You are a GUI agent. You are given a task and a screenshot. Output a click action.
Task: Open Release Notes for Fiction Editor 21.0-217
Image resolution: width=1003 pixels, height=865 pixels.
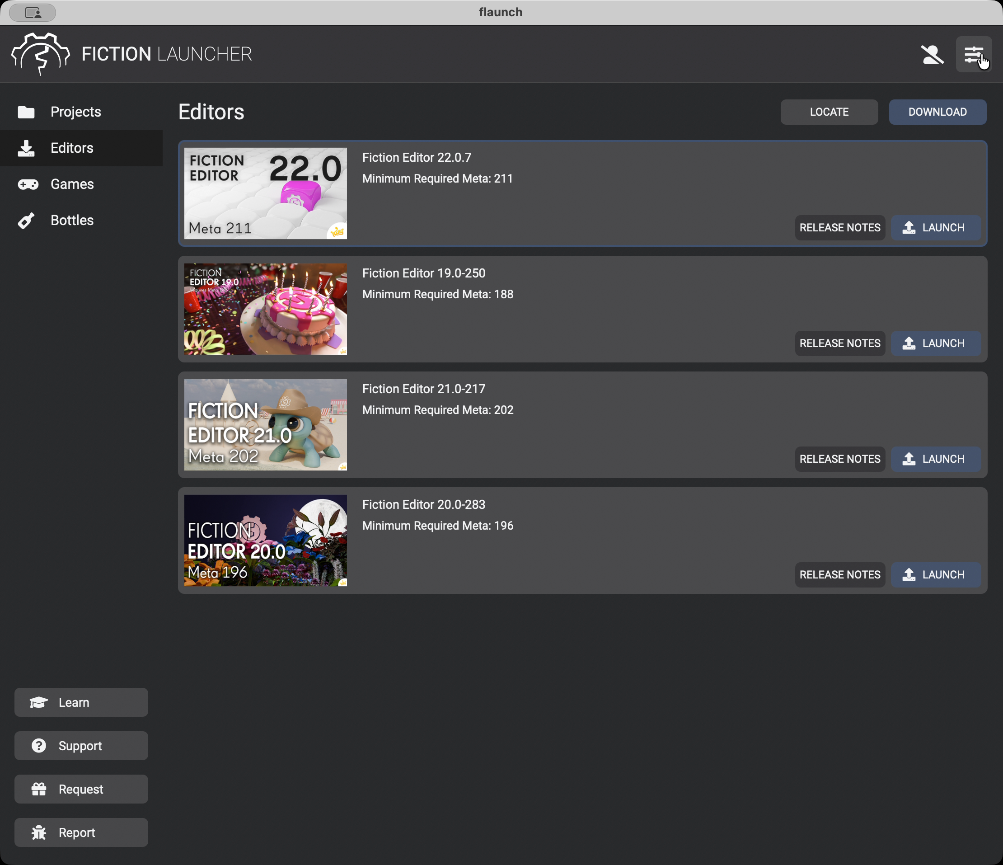[840, 459]
